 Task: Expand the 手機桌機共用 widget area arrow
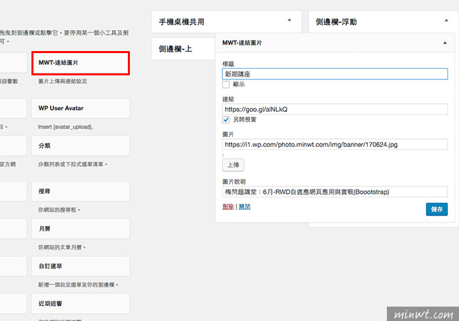point(289,20)
